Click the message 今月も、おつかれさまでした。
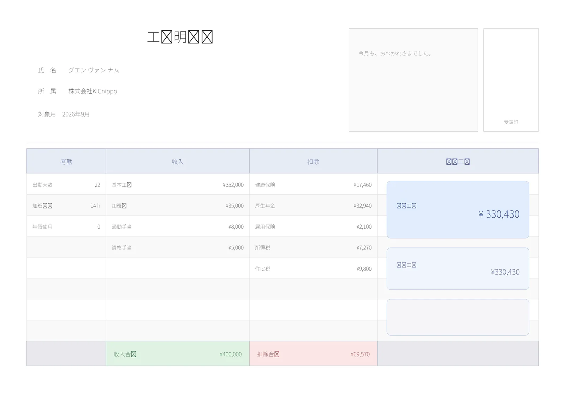The height and width of the screenshot is (400, 565). (x=396, y=53)
